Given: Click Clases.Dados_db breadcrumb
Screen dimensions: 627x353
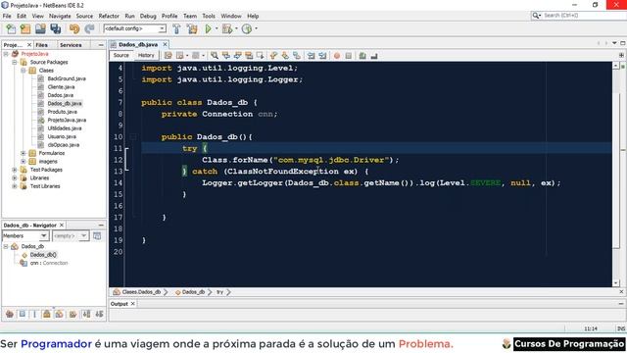Looking at the screenshot, I should click(141, 292).
